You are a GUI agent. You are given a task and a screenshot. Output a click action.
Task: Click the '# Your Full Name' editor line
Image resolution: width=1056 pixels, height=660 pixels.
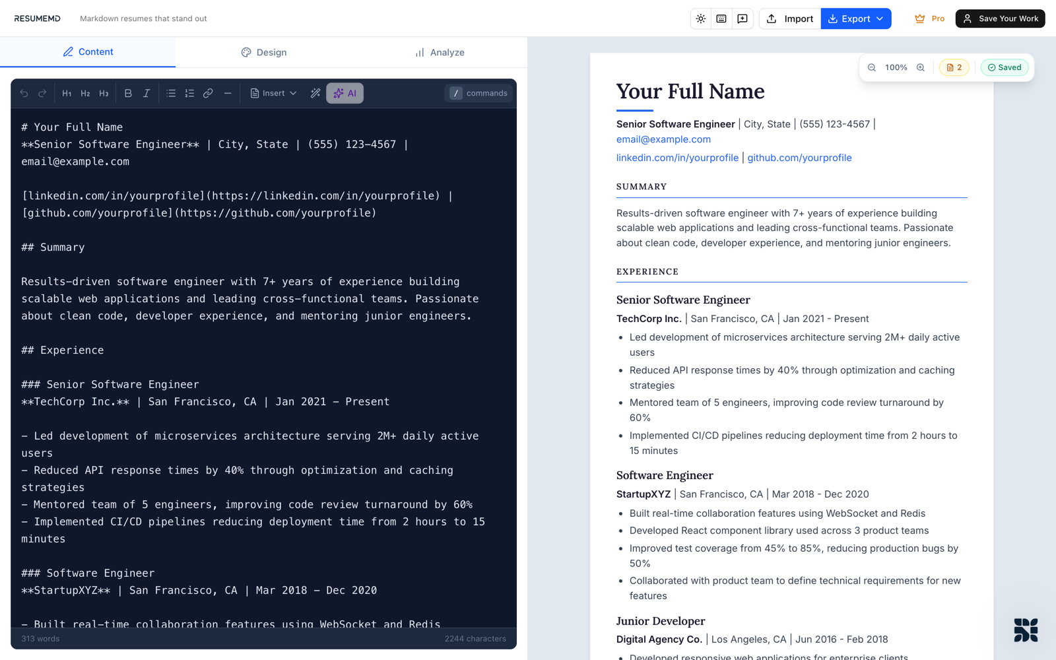click(72, 127)
